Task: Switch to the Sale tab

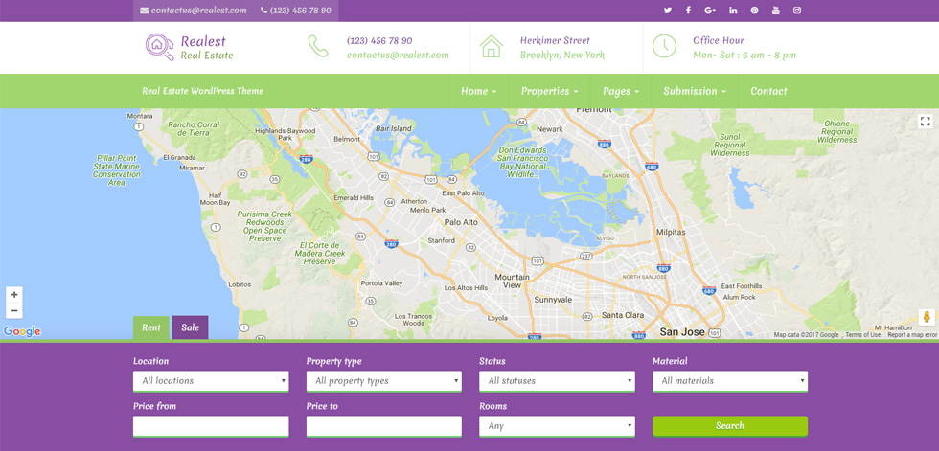Action: click(x=191, y=327)
